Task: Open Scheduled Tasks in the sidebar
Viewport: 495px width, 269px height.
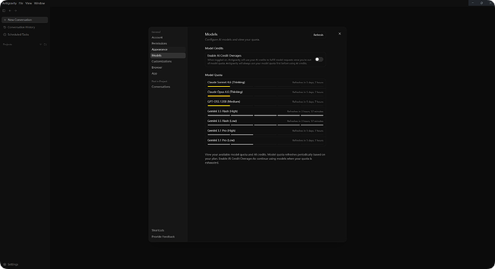Action: click(x=24, y=34)
